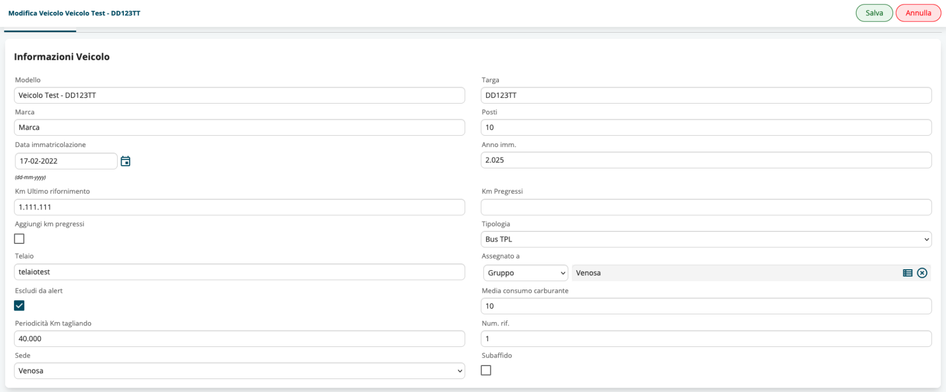Edit the Periodicità Km tagliando field
This screenshot has width=946, height=392.
point(239,339)
